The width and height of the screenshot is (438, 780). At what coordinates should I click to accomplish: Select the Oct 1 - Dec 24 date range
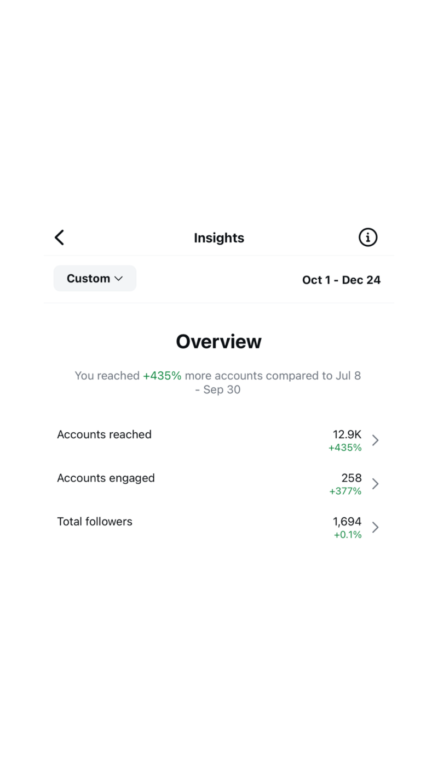[x=341, y=280]
